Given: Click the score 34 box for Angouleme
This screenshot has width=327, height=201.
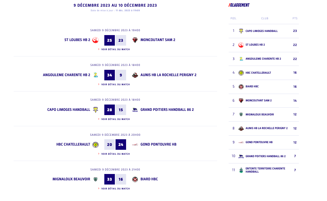Looking at the screenshot, I should [110, 75].
